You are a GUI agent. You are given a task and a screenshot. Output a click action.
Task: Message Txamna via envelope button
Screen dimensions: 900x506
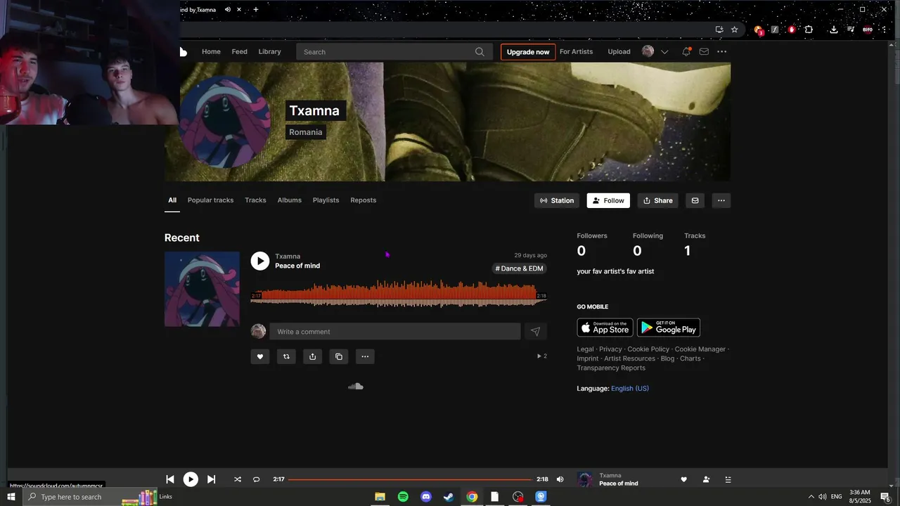[x=695, y=200]
